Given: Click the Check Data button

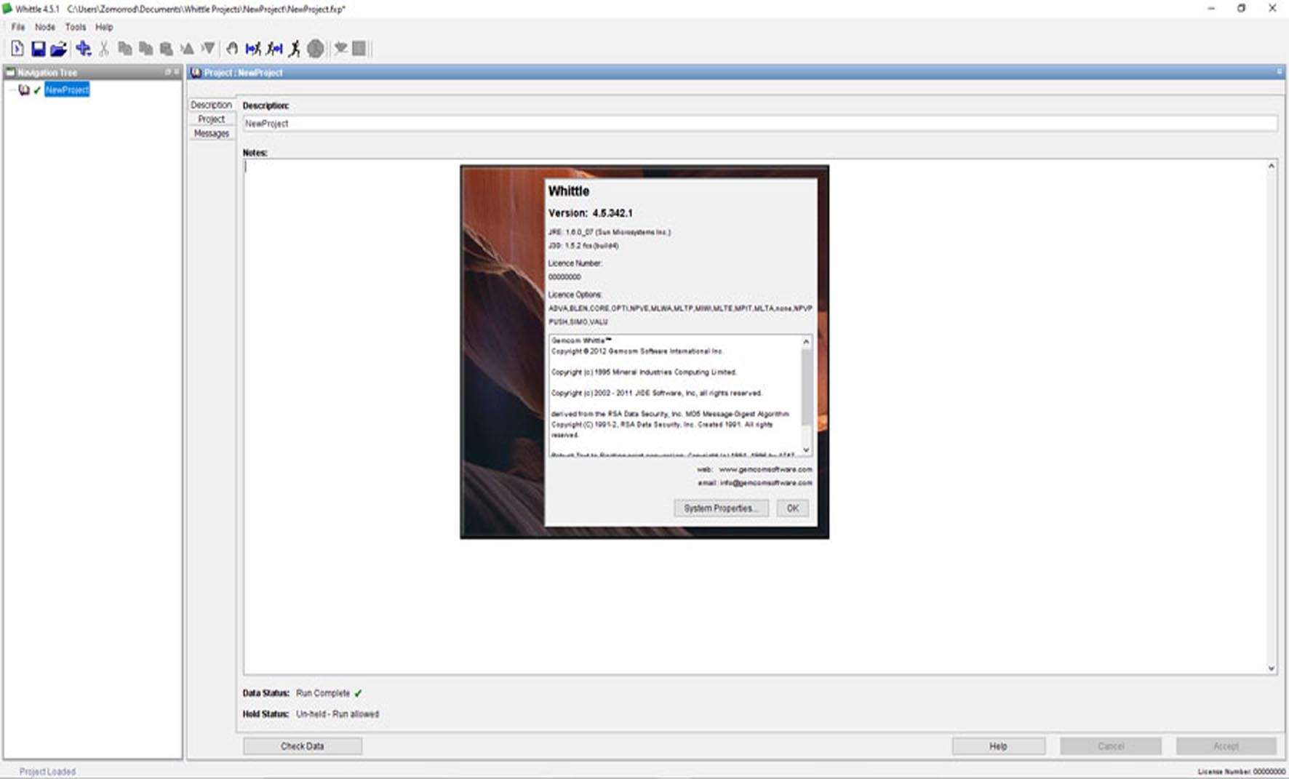Looking at the screenshot, I should (302, 746).
